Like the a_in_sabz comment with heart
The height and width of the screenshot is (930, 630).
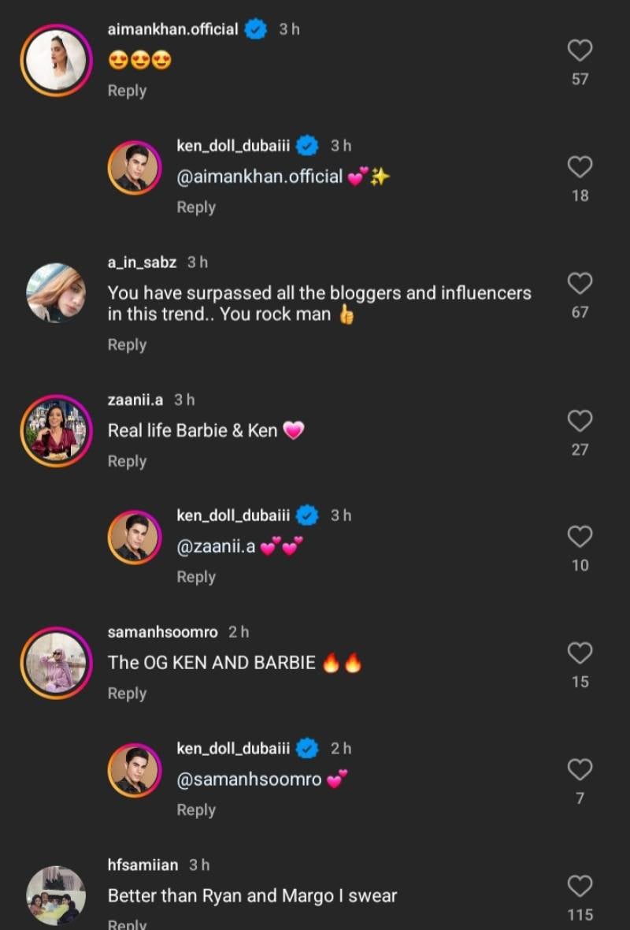click(x=580, y=284)
